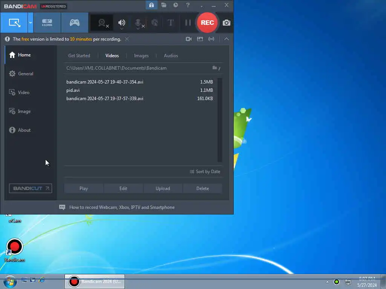This screenshot has height=289, width=386.
Task: Click the video camera icon beside the notice
Action: [188, 39]
